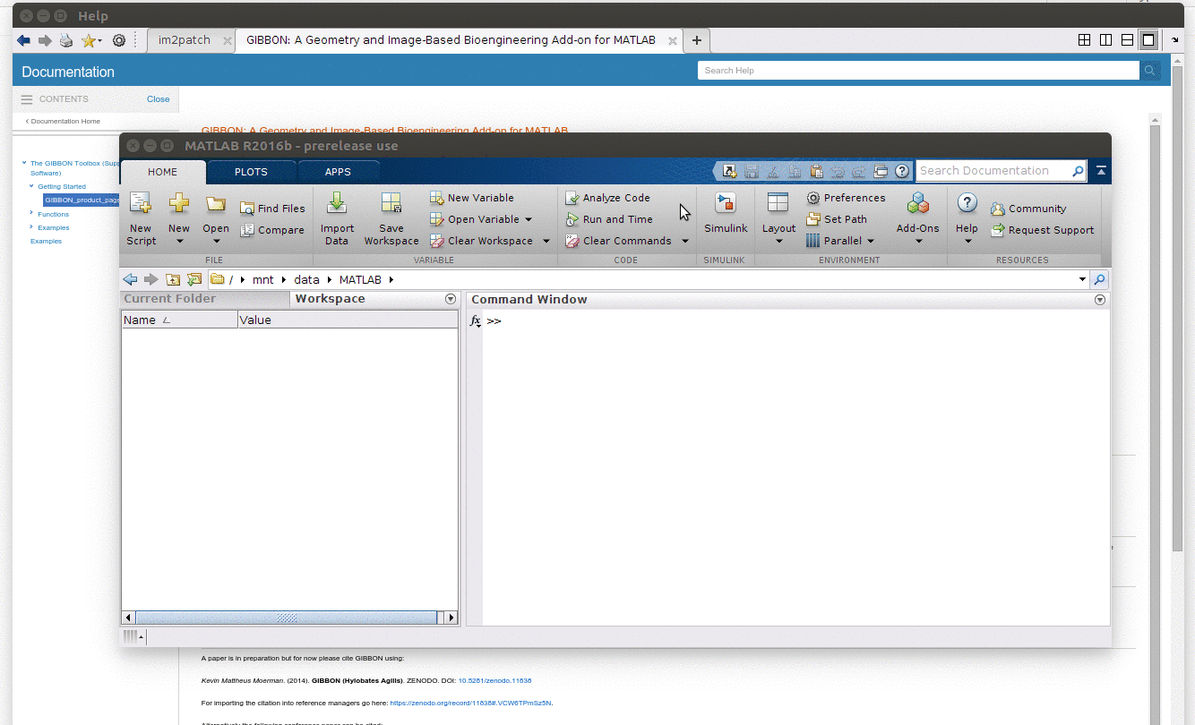Screen dimensions: 1195x725
Task: Click the Help window printer icon
Action: (x=66, y=40)
